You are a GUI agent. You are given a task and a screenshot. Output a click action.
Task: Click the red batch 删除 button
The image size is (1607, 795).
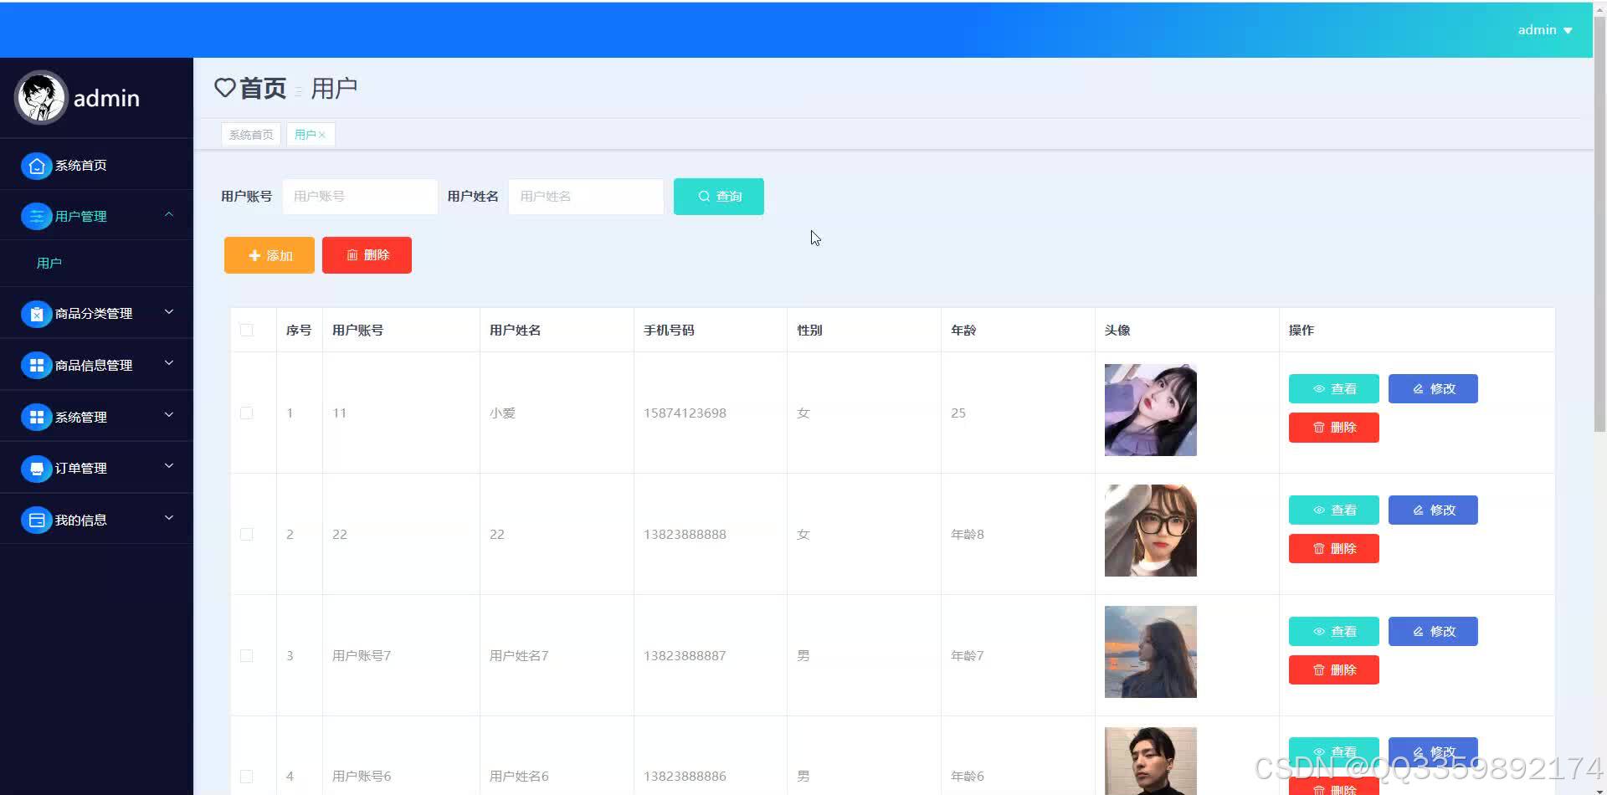click(x=367, y=255)
